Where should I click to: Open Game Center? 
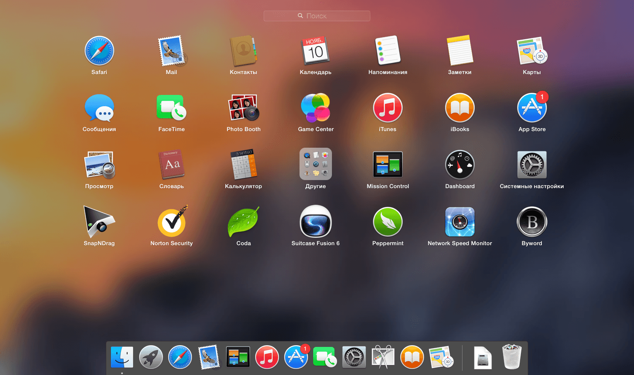click(x=316, y=108)
